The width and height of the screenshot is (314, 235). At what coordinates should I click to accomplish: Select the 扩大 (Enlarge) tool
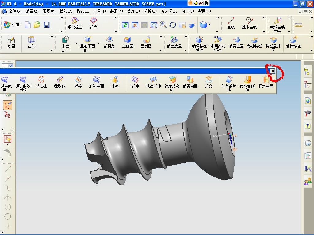[94, 23]
